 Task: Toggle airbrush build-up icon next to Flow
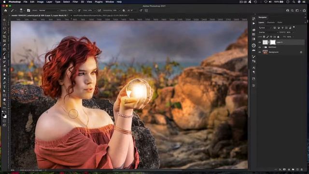pyautogui.click(x=99, y=11)
